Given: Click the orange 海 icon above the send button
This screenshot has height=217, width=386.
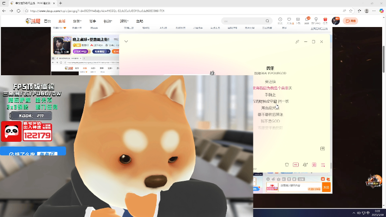Looking at the screenshot, I should click(323, 179).
